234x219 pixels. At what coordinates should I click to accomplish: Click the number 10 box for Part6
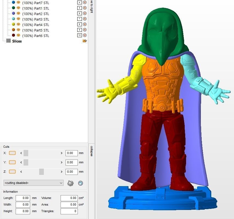[x=79, y=35]
